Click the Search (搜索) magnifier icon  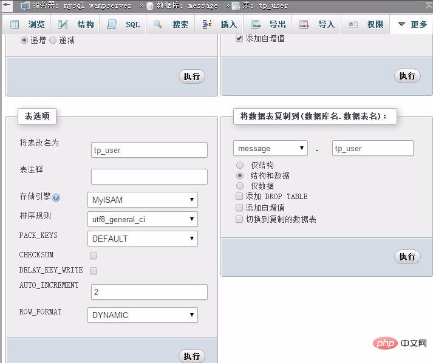click(158, 25)
